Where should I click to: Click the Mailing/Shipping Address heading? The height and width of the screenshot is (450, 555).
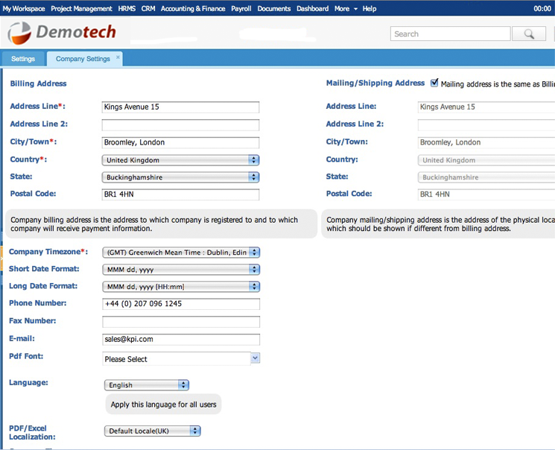[x=375, y=83]
